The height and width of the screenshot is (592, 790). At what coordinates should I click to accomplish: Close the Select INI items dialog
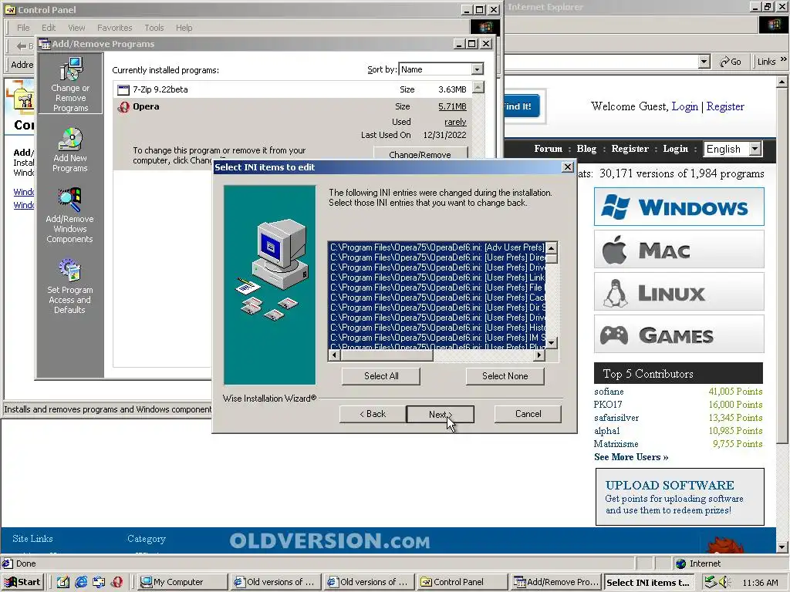567,166
